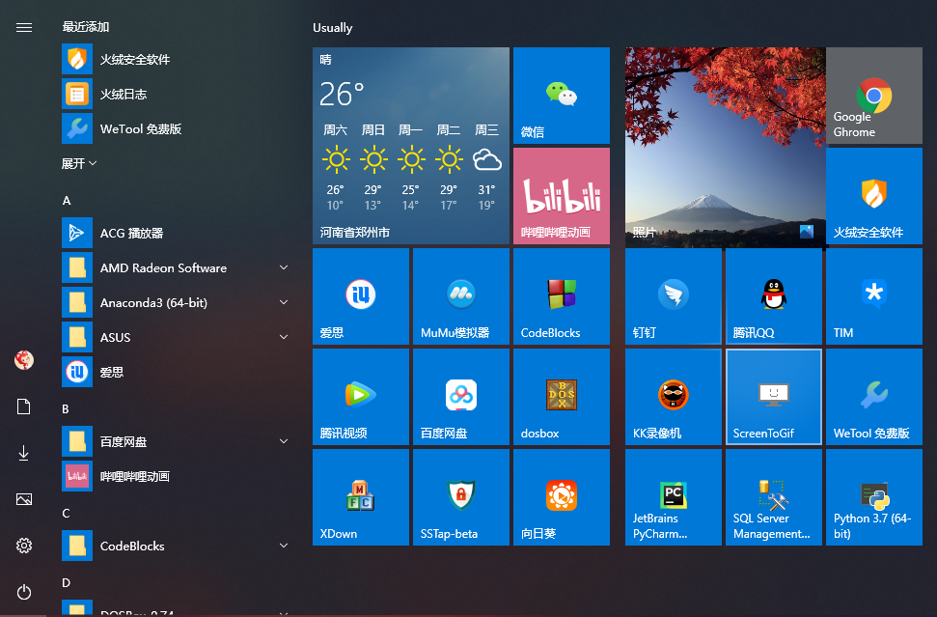This screenshot has width=937, height=617.
Task: Open the 百度网盘 tile
Action: coord(460,397)
